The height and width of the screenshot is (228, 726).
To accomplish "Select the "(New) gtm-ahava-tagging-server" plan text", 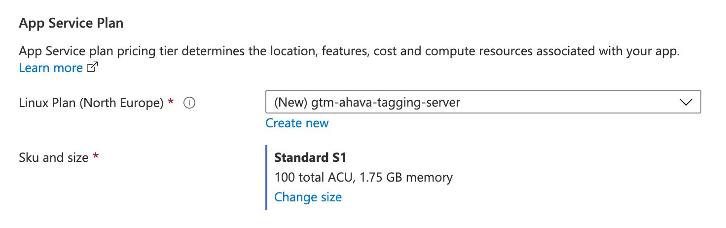I will tap(367, 103).
